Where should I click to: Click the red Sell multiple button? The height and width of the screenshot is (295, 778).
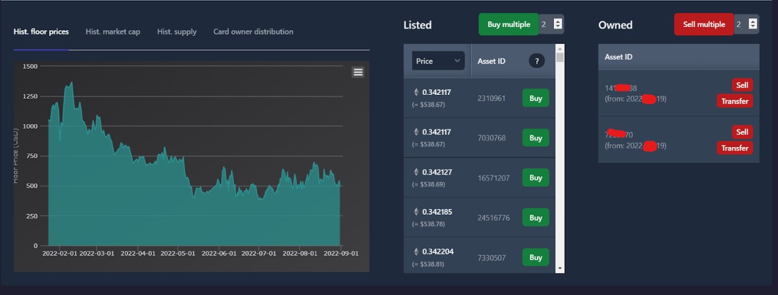tap(704, 24)
